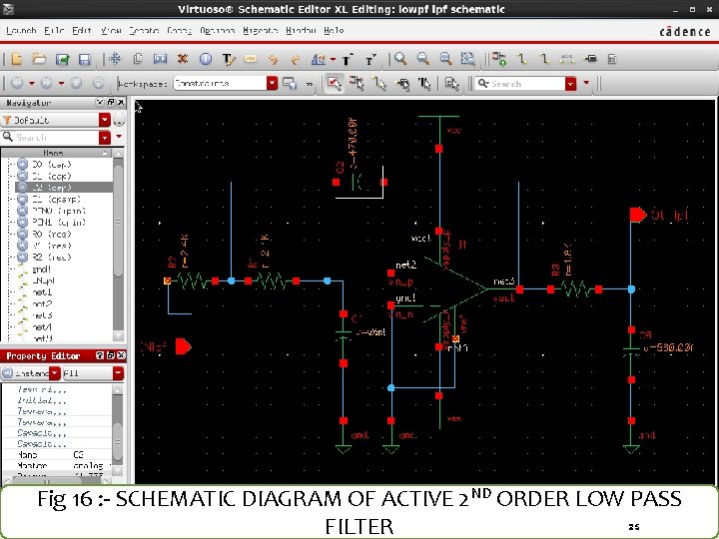Image resolution: width=719 pixels, height=539 pixels.
Task: Open the File menu
Action: [54, 31]
